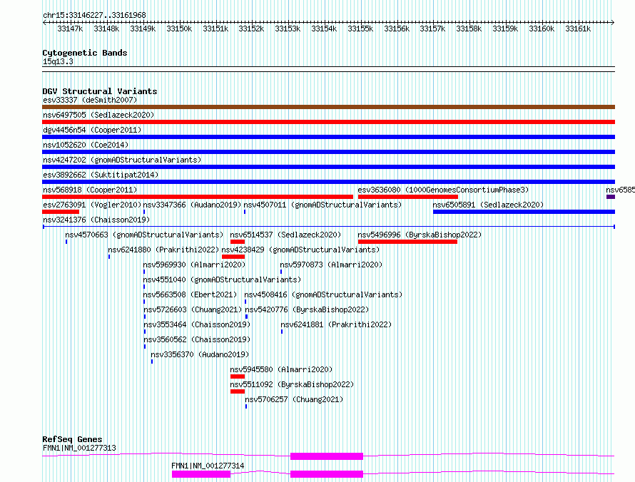
Task: Click the 33160k ruler position label
Action: [542, 29]
